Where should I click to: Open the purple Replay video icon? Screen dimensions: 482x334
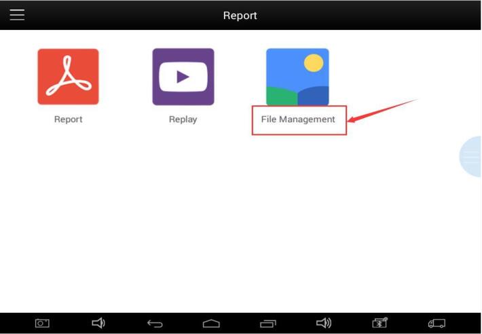[x=183, y=77]
